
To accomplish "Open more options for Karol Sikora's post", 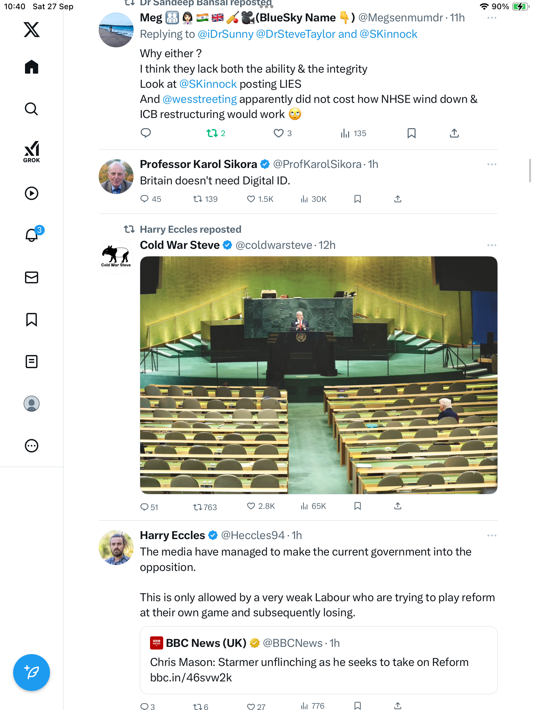I will click(492, 164).
